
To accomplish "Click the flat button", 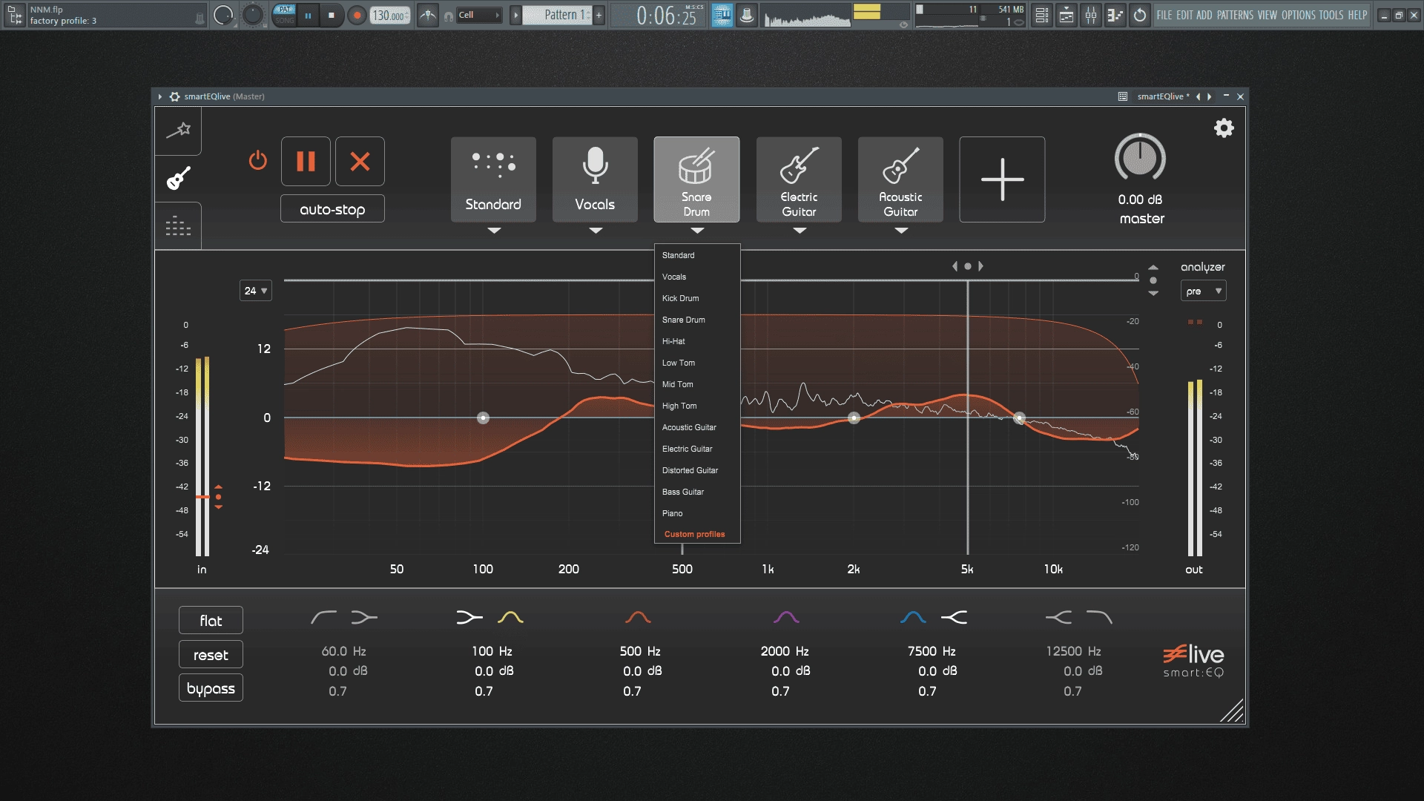I will pos(211,621).
